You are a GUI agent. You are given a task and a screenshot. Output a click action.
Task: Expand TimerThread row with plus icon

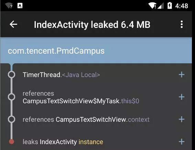(182, 75)
